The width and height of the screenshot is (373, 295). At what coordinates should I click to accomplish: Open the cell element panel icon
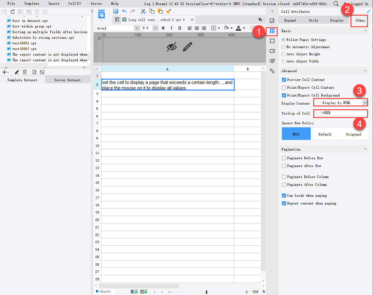point(272,21)
